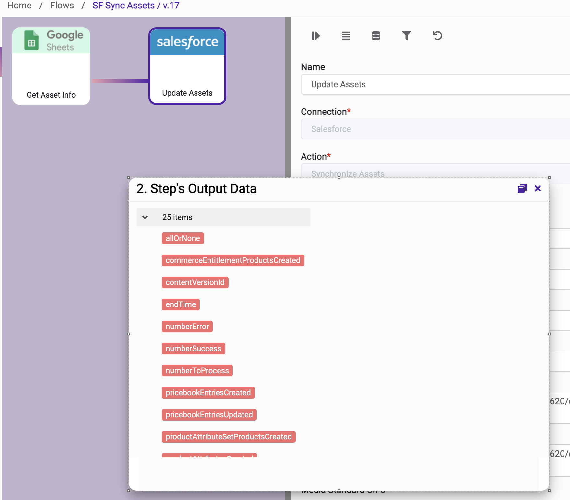Screen dimensions: 570x500
Task: Select the allOrNone output tag
Action: [x=183, y=238]
